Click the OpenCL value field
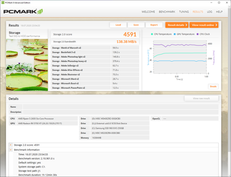231x177 pixels. [x=190, y=119]
